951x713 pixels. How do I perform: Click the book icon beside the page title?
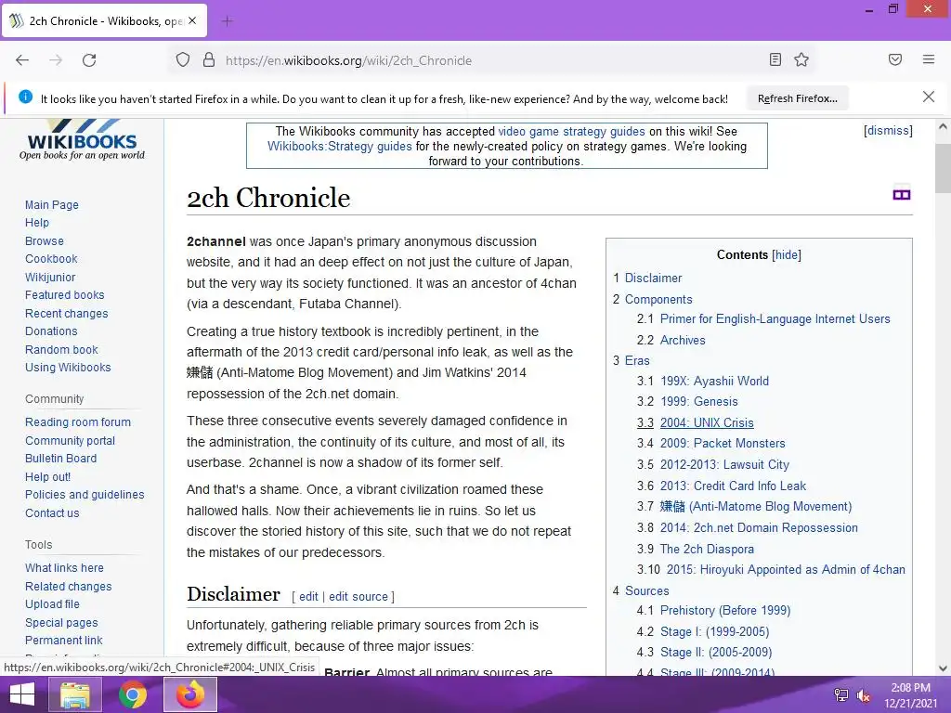[x=902, y=194]
